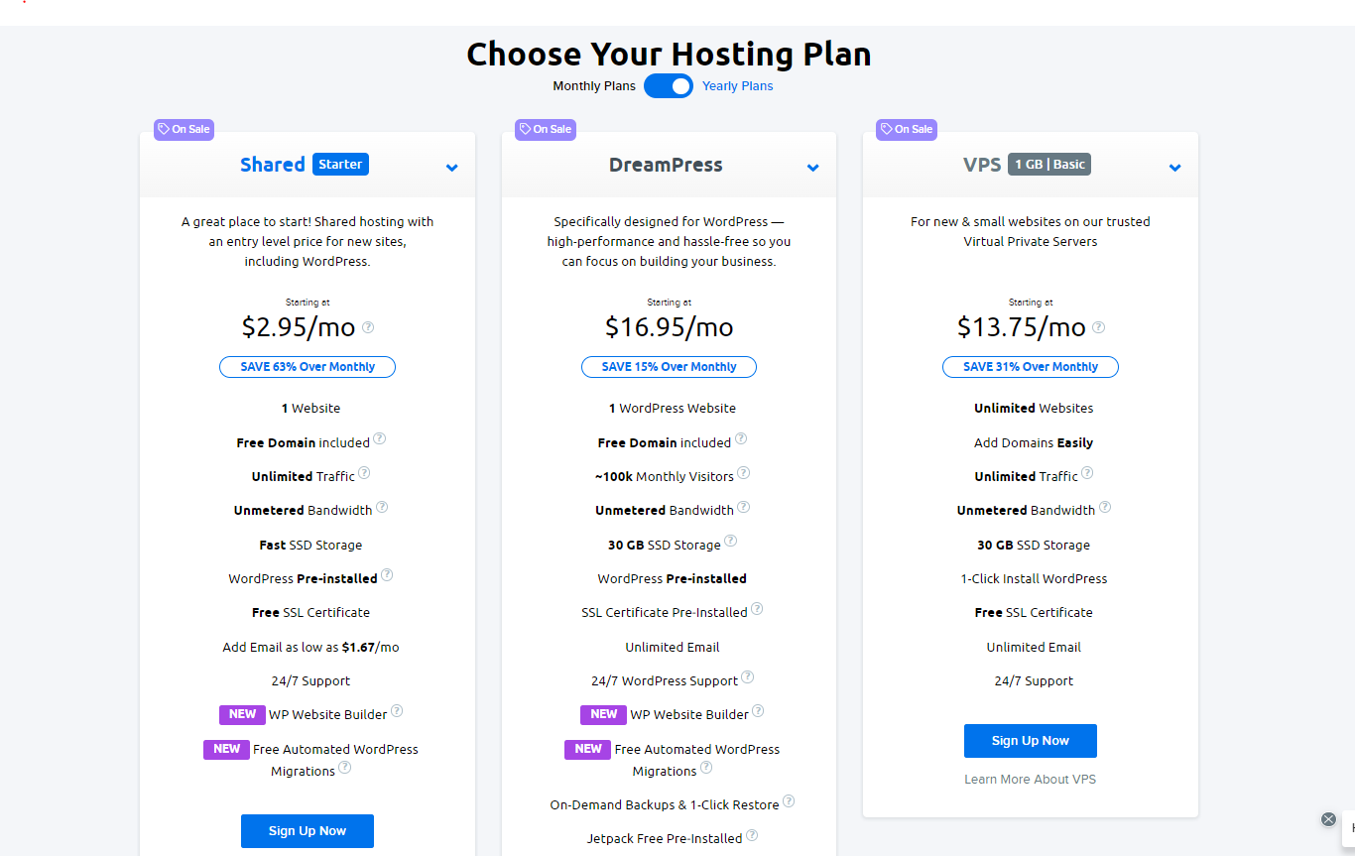1355x856 pixels.
Task: Click help icon beside $13.75/mo VPS price
Action: pyautogui.click(x=1098, y=326)
